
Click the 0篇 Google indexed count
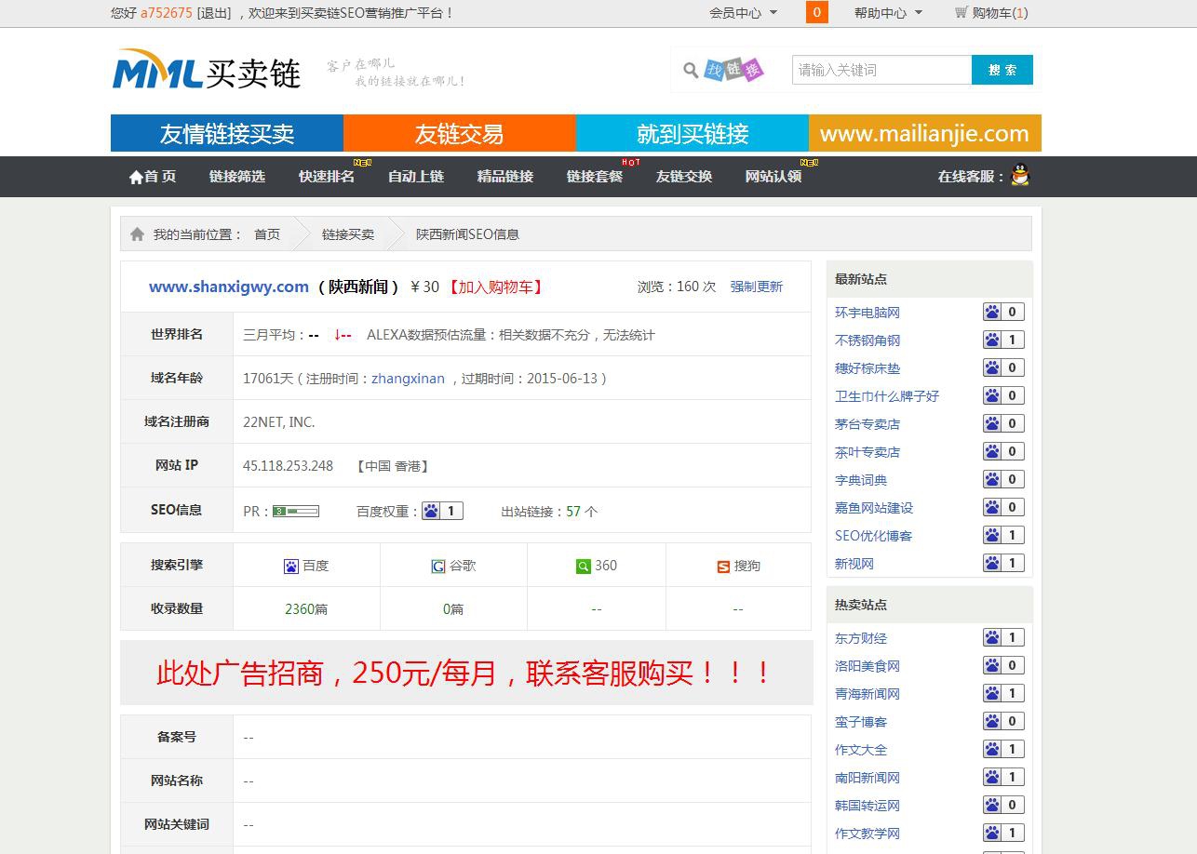(x=453, y=609)
